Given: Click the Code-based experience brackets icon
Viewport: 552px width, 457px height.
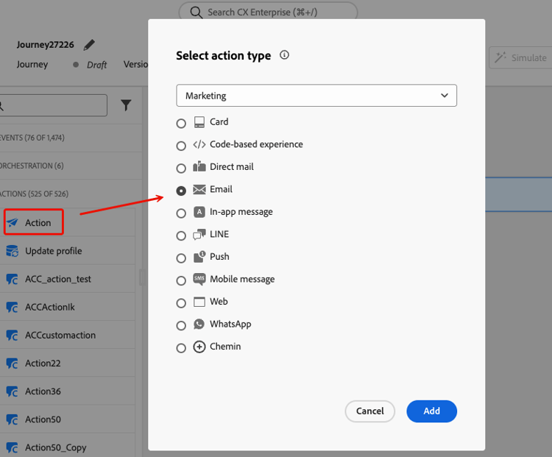Looking at the screenshot, I should click(199, 144).
